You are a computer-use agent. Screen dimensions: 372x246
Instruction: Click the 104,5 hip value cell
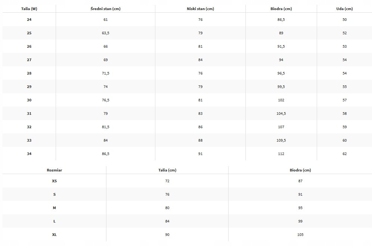[281, 113]
